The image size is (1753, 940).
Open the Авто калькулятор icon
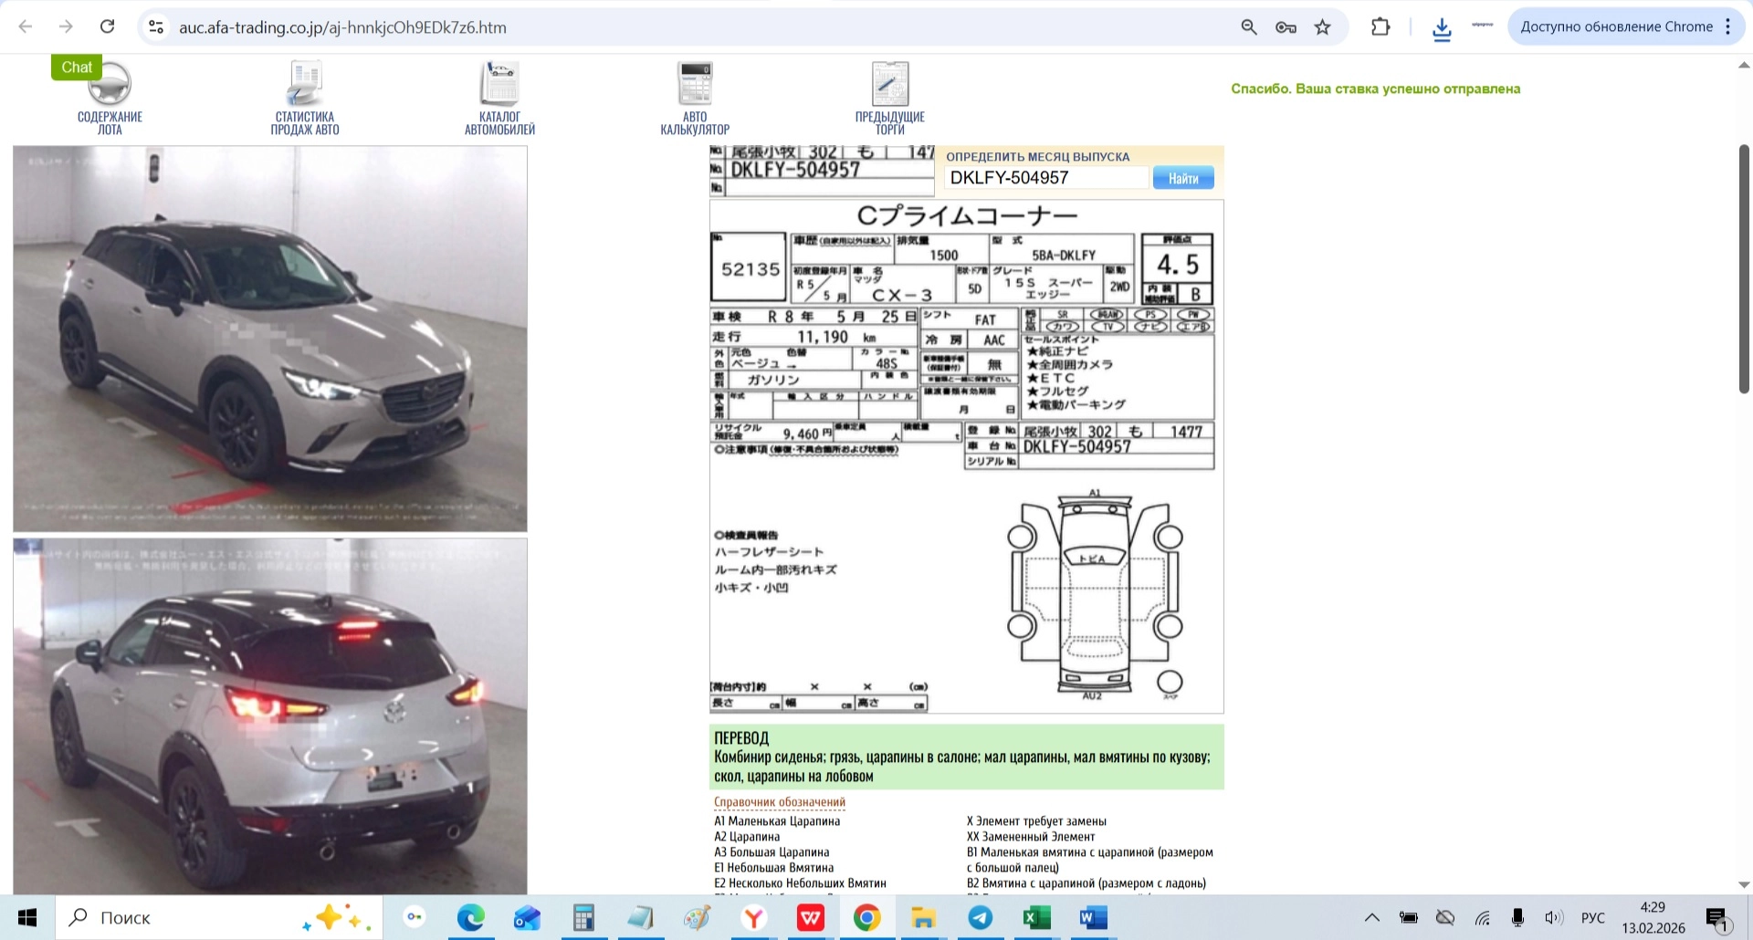695,84
